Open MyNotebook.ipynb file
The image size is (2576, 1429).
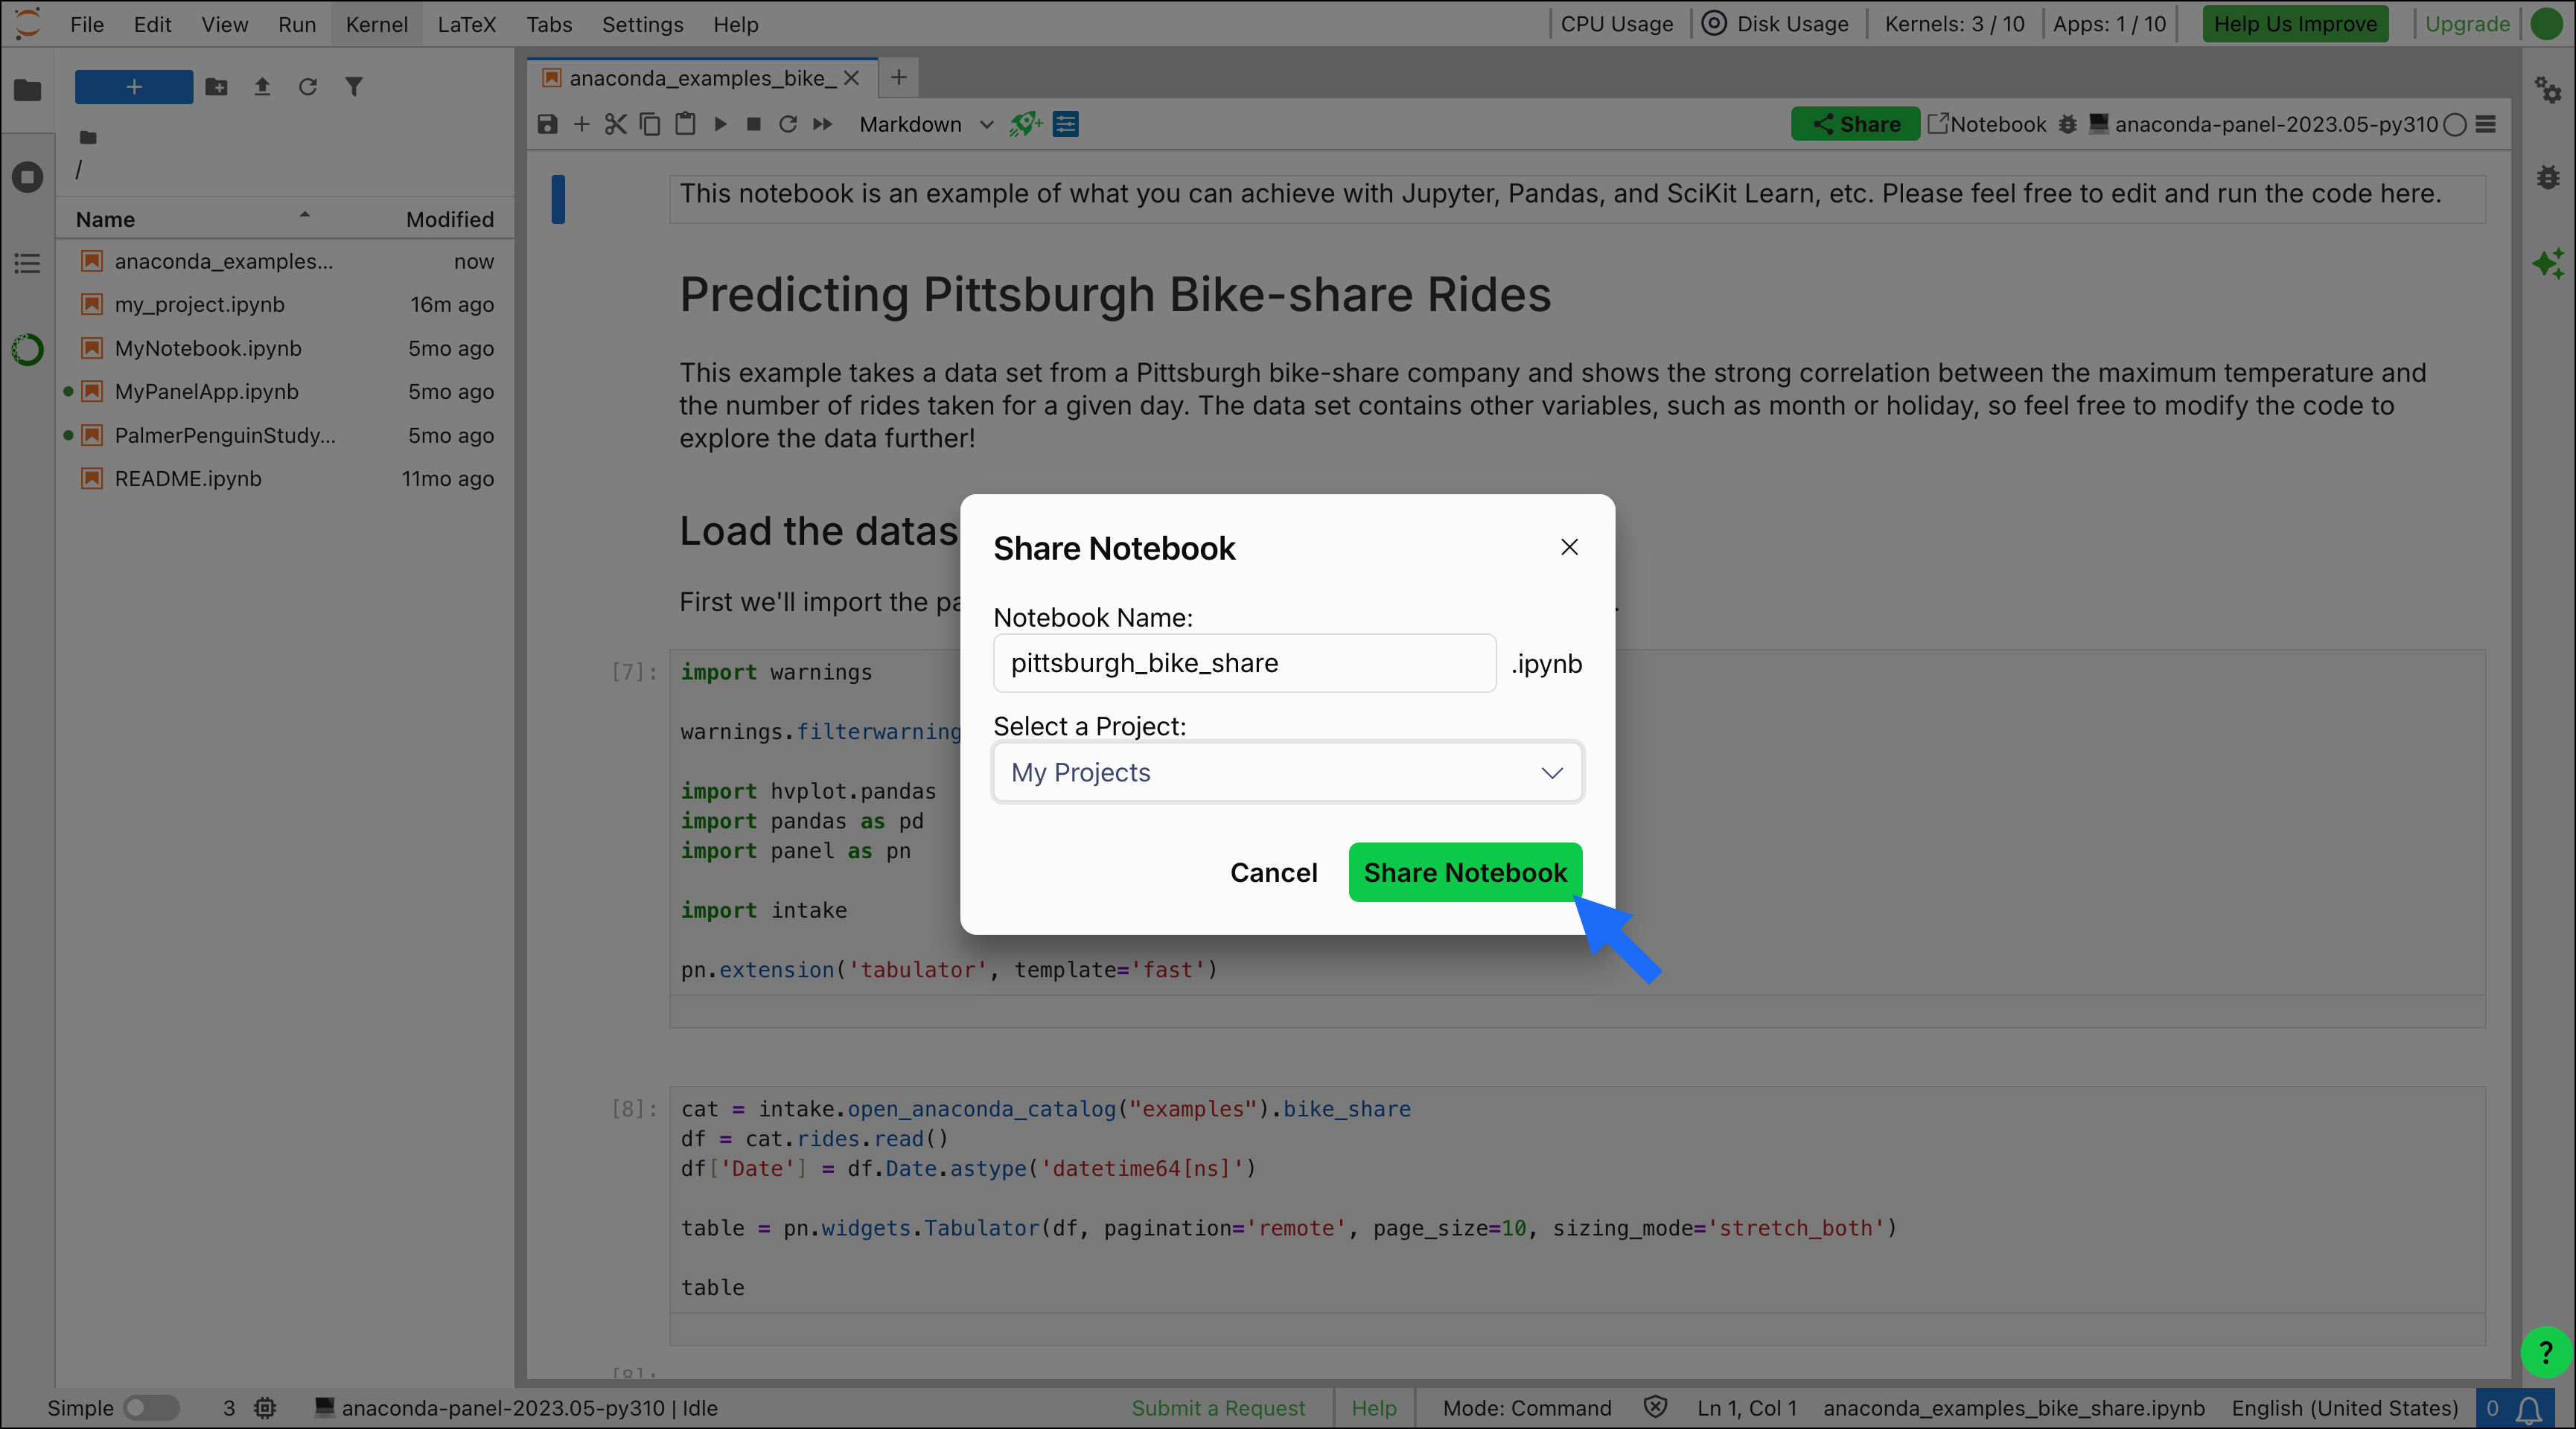286,348
